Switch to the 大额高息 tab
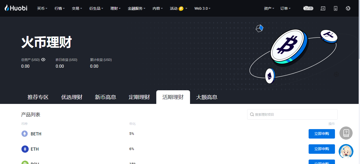The width and height of the screenshot is (360, 164). (x=207, y=97)
